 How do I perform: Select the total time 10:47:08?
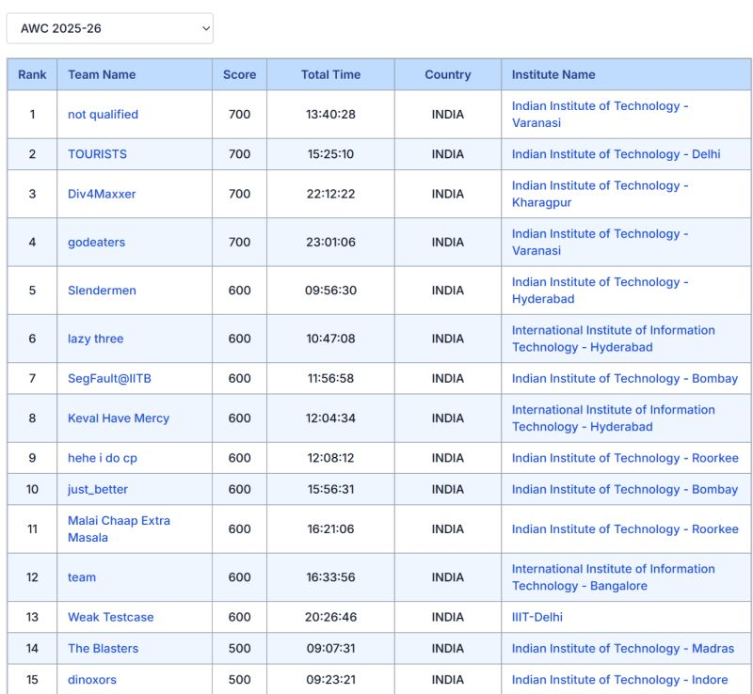tap(331, 339)
